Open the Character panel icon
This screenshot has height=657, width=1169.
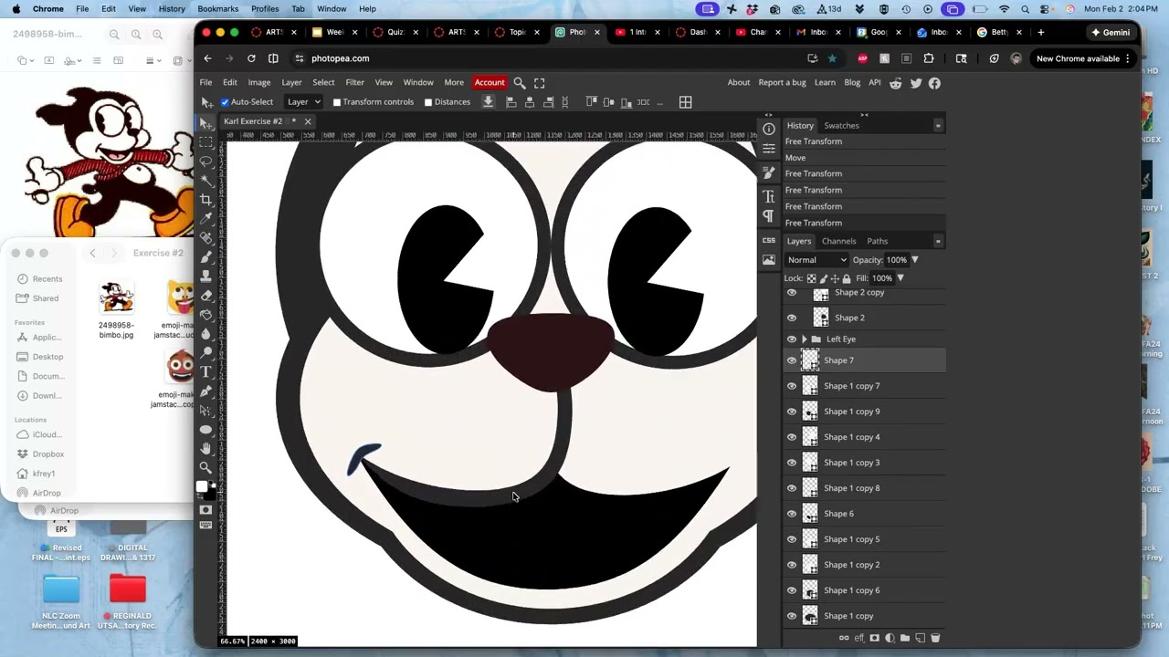769,196
